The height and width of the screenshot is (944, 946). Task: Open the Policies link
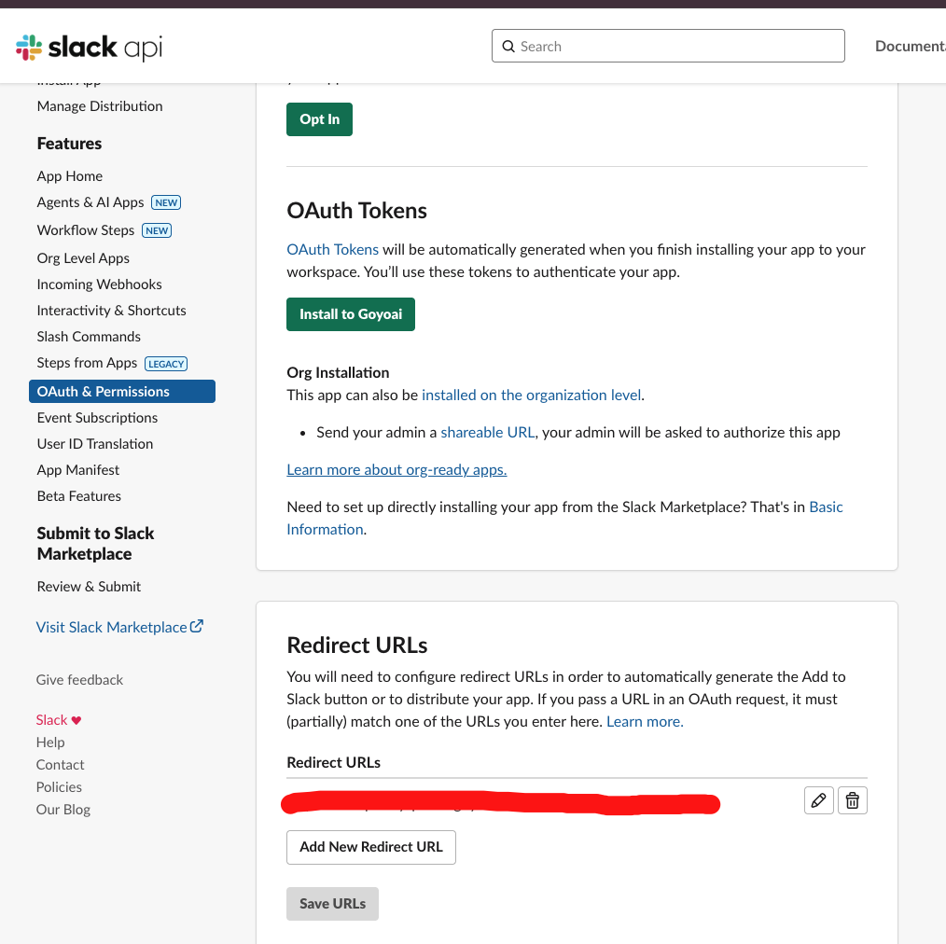coord(59,787)
